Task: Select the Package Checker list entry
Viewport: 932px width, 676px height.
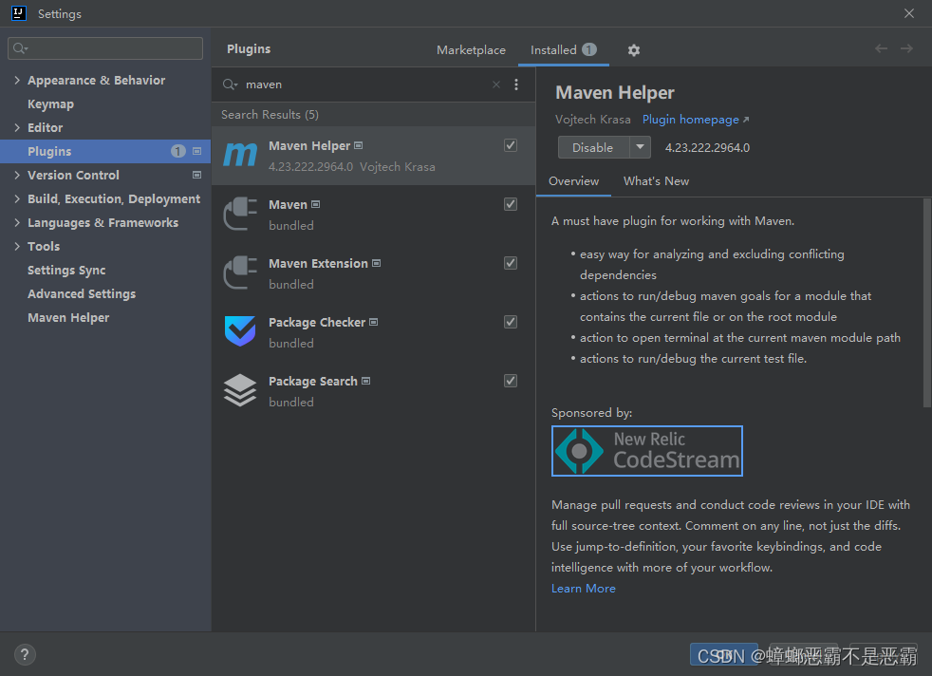Action: [373, 332]
